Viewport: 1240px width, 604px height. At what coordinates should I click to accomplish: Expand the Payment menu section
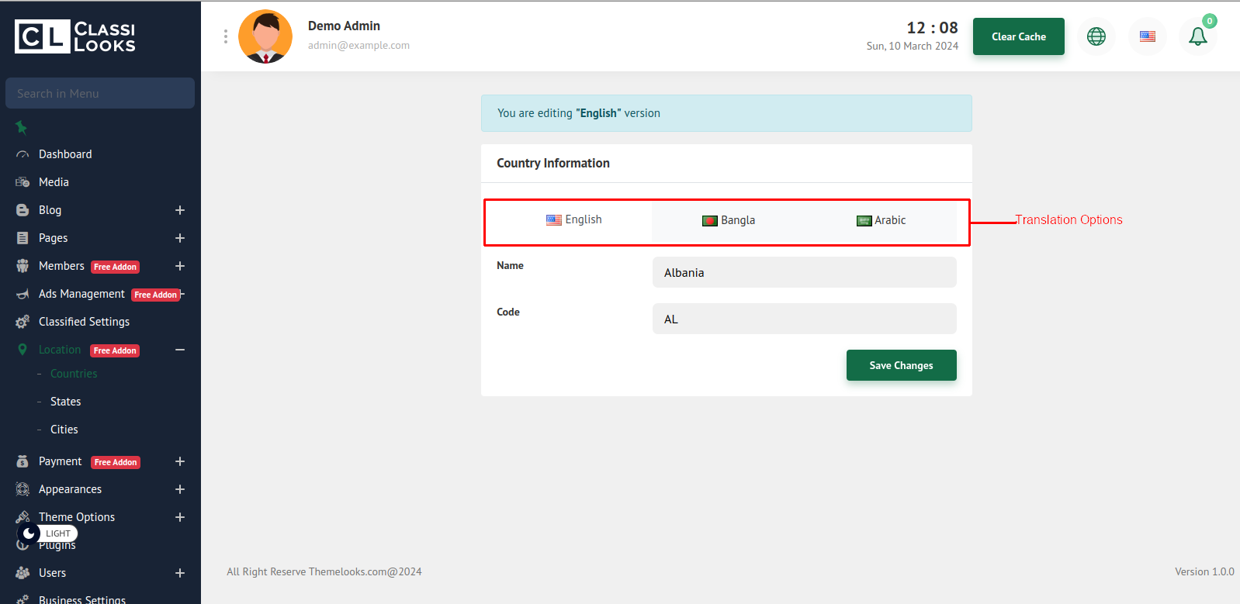179,461
